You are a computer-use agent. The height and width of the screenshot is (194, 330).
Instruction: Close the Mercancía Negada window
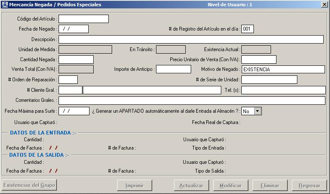[324, 5]
